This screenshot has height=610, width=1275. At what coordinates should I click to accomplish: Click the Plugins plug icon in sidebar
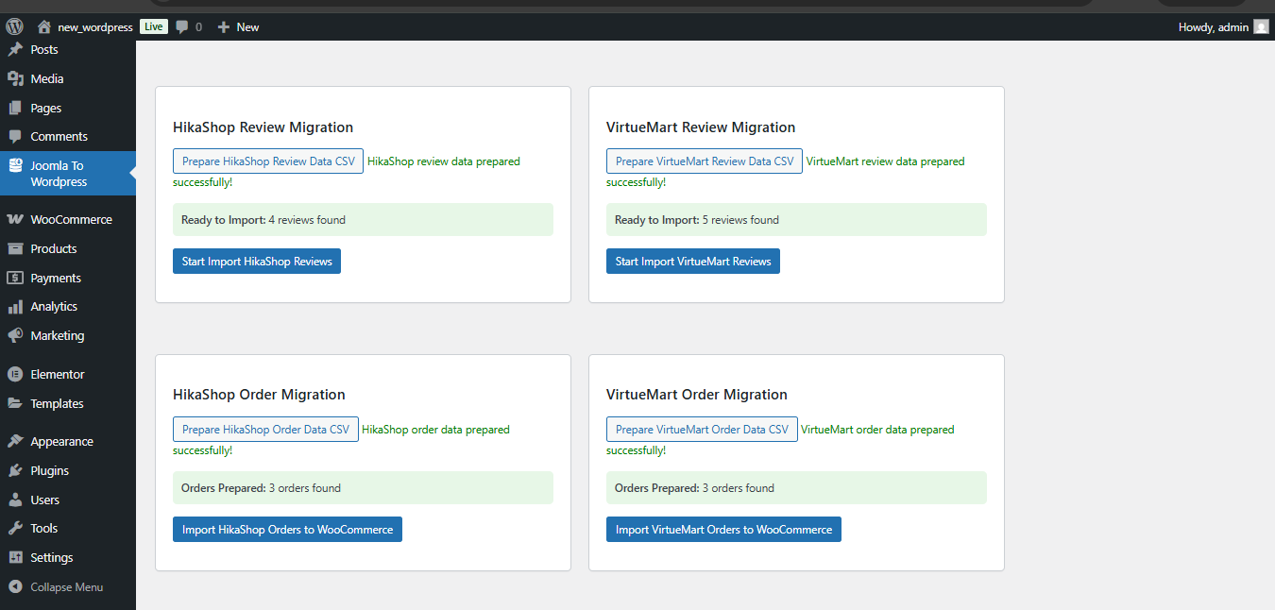click(x=15, y=470)
